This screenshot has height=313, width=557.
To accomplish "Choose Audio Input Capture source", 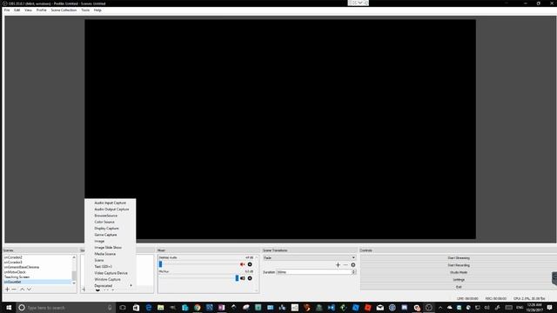I will point(111,203).
